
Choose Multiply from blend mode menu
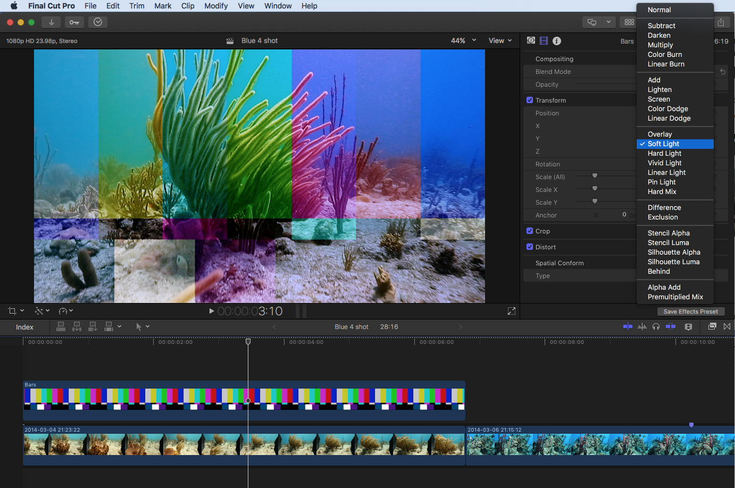(x=661, y=45)
